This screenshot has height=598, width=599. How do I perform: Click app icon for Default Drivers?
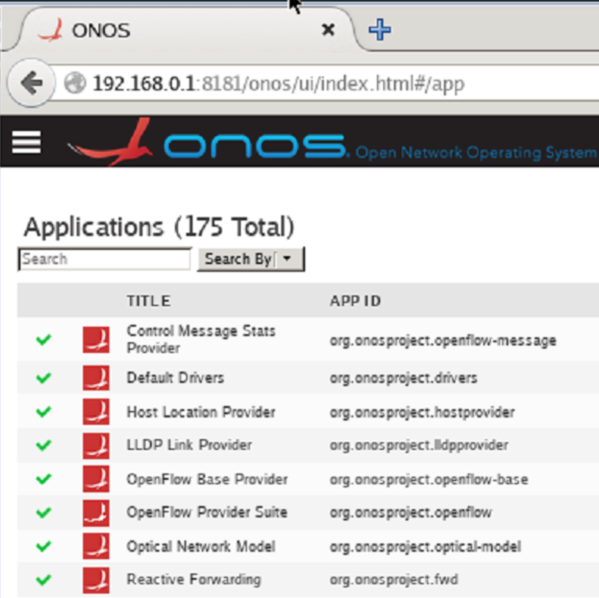click(x=96, y=378)
